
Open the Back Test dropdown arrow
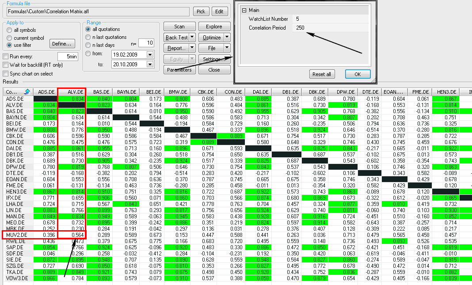click(x=192, y=37)
